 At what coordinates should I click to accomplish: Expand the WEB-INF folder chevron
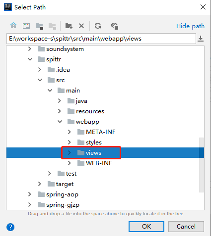pos(70,163)
